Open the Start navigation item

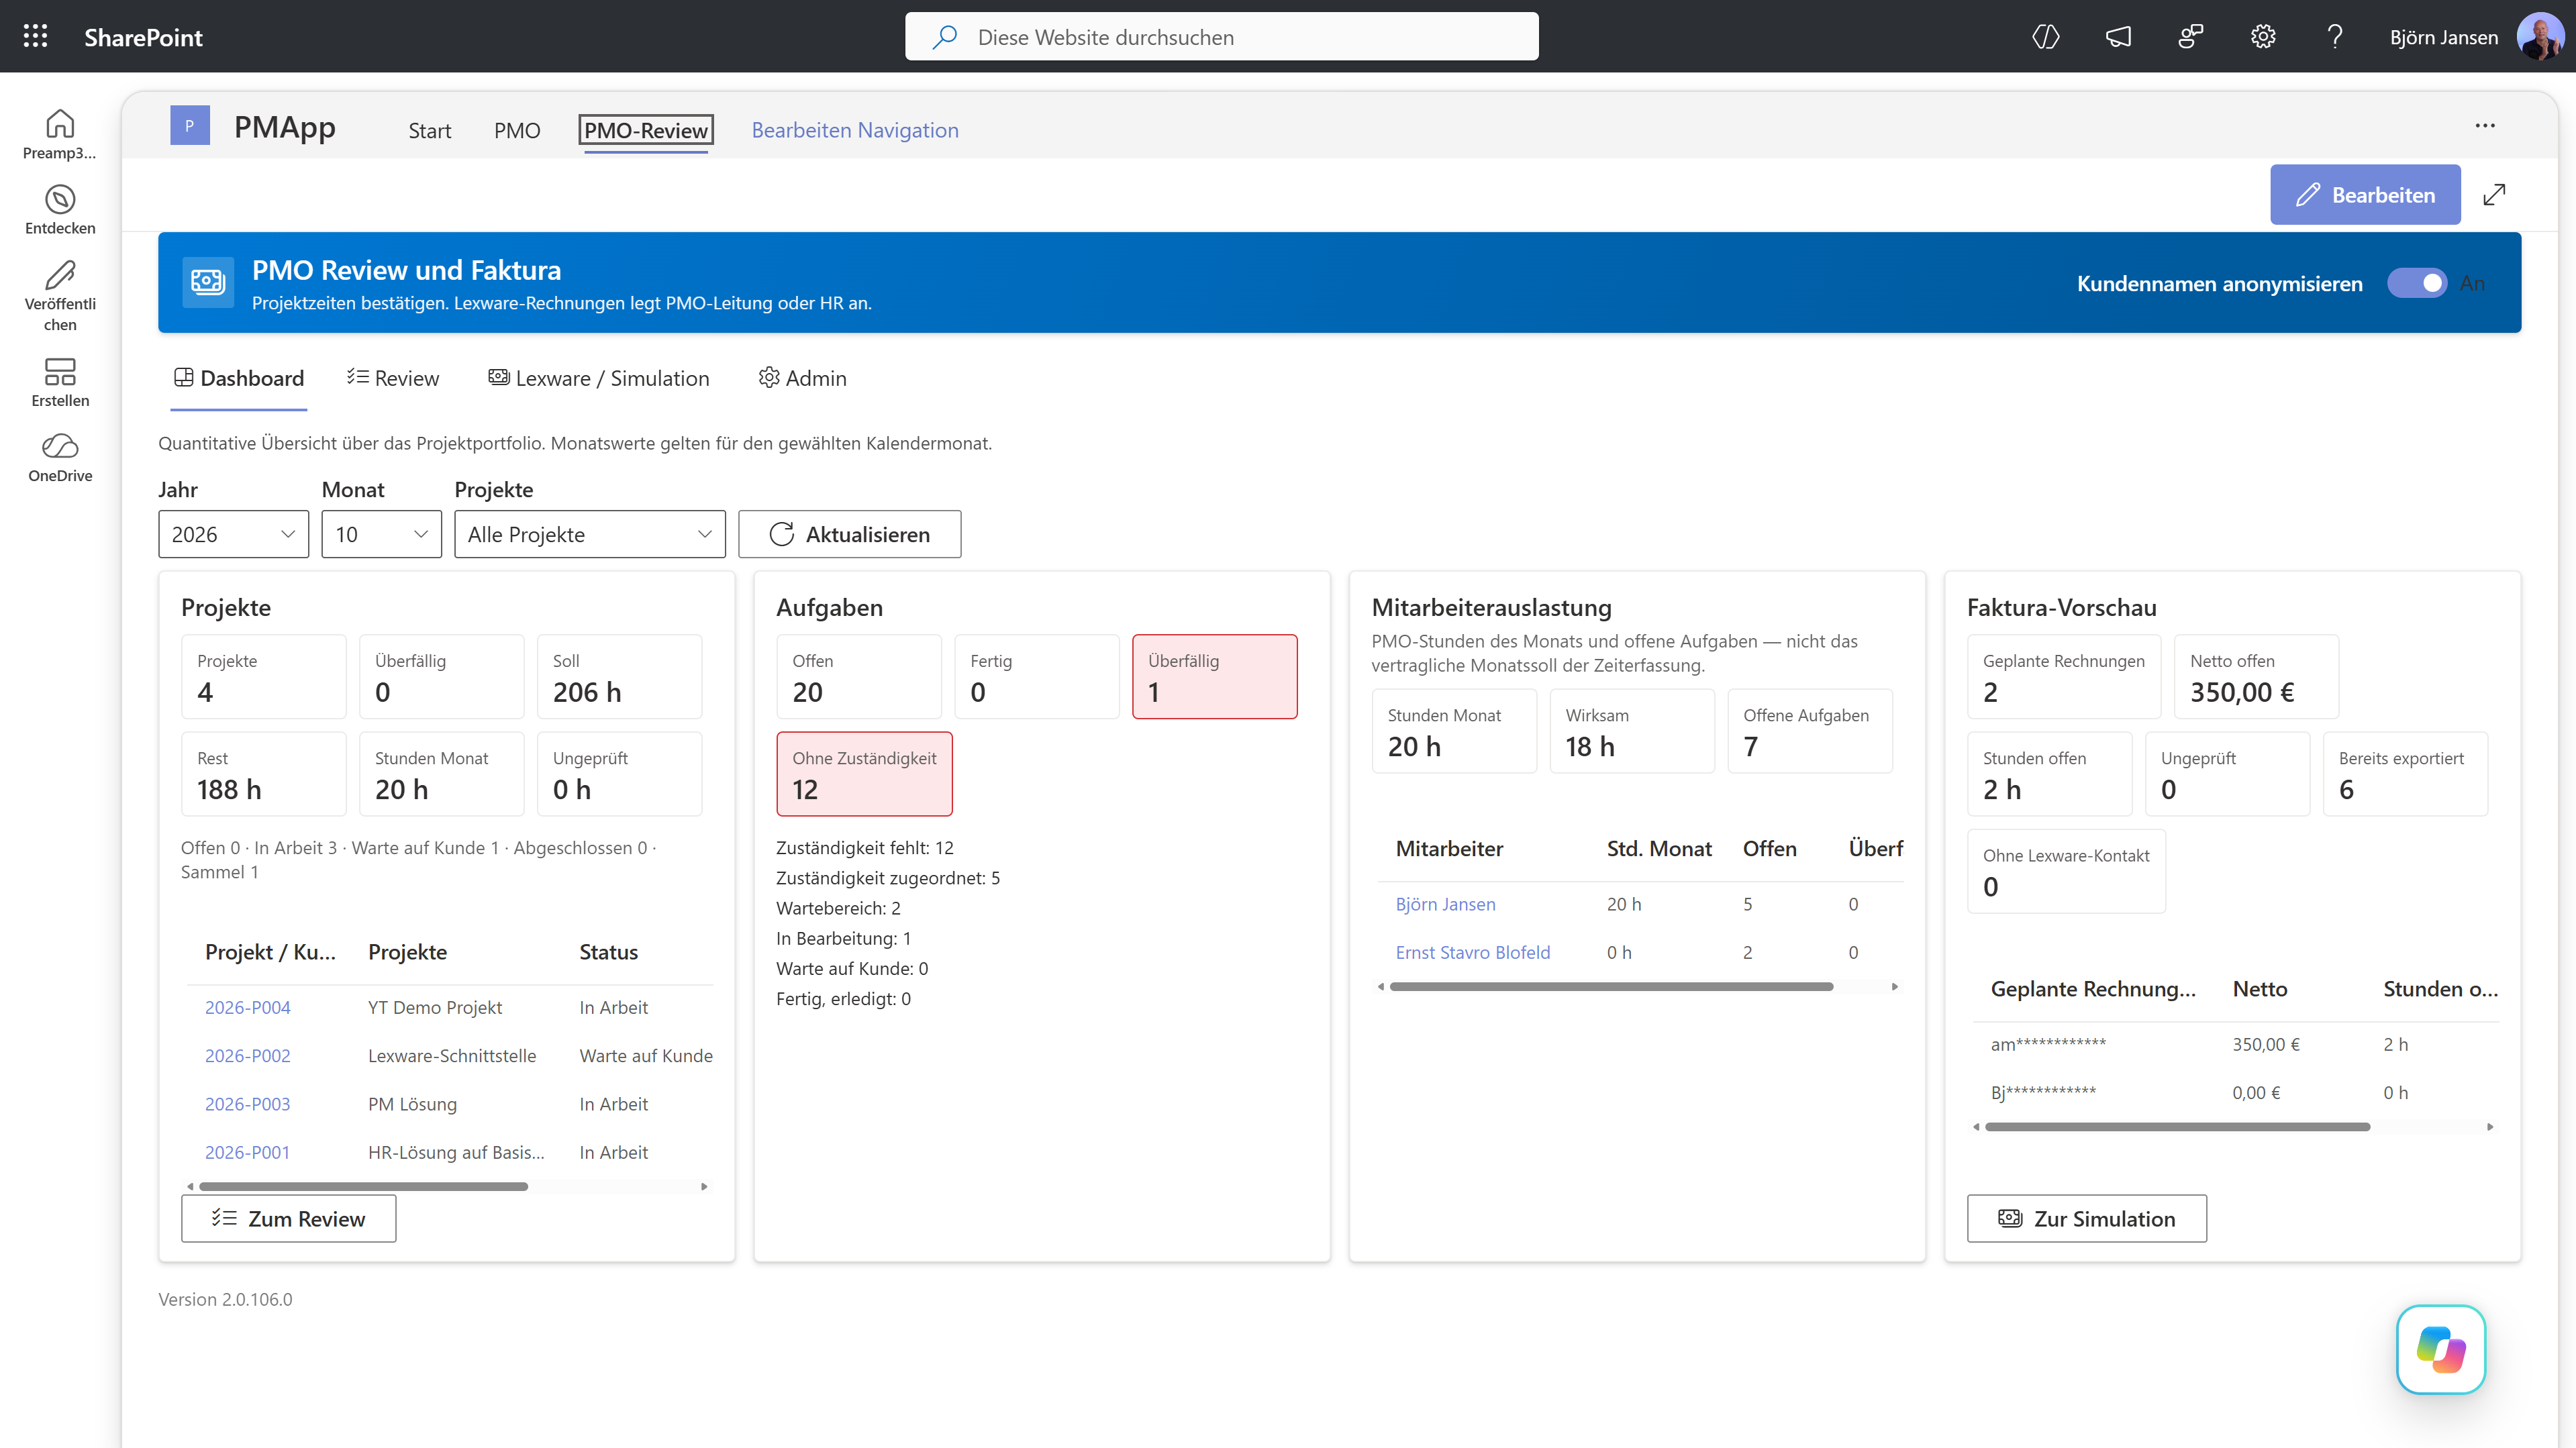pos(429,130)
